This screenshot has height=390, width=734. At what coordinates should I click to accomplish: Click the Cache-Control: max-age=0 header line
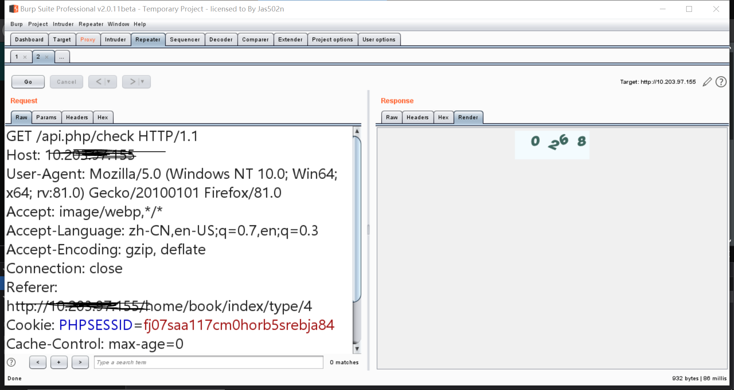pos(95,344)
